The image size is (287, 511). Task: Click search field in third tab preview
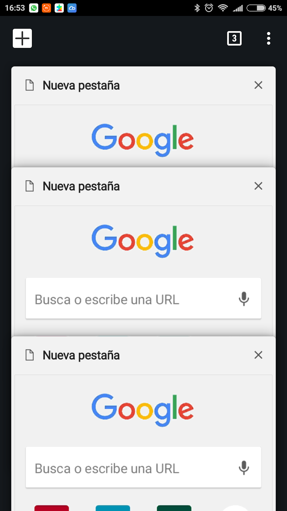pyautogui.click(x=143, y=467)
